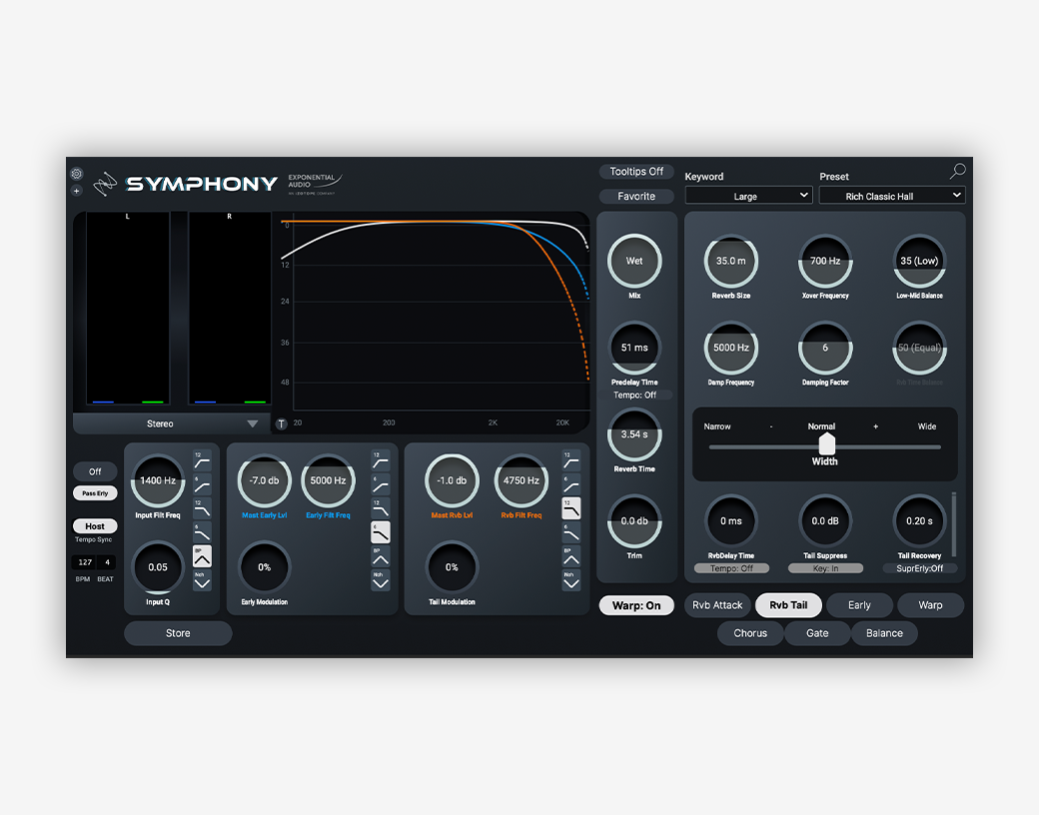Open the Preset dropdown Rich Classic Hall
Viewport: 1039px width, 815px height.
pos(892,196)
